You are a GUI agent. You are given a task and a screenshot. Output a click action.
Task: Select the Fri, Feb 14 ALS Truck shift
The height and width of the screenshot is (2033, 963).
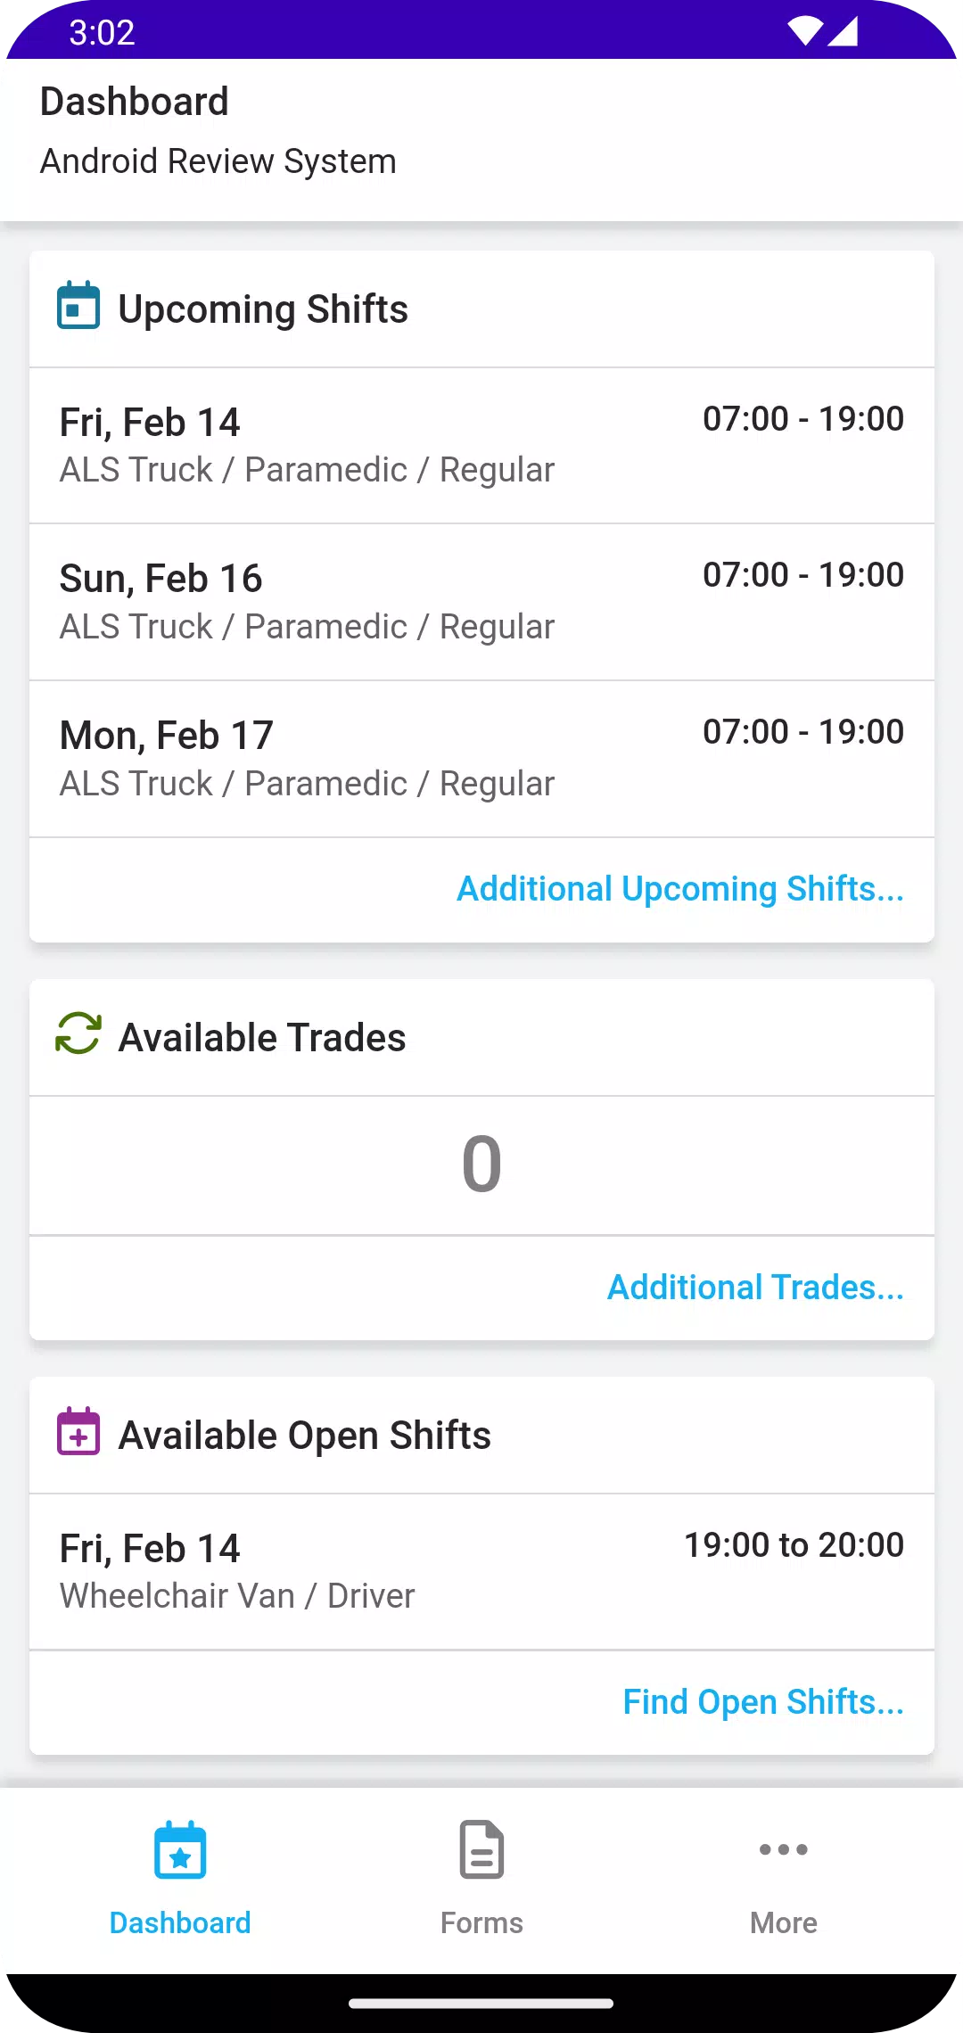tap(481, 446)
